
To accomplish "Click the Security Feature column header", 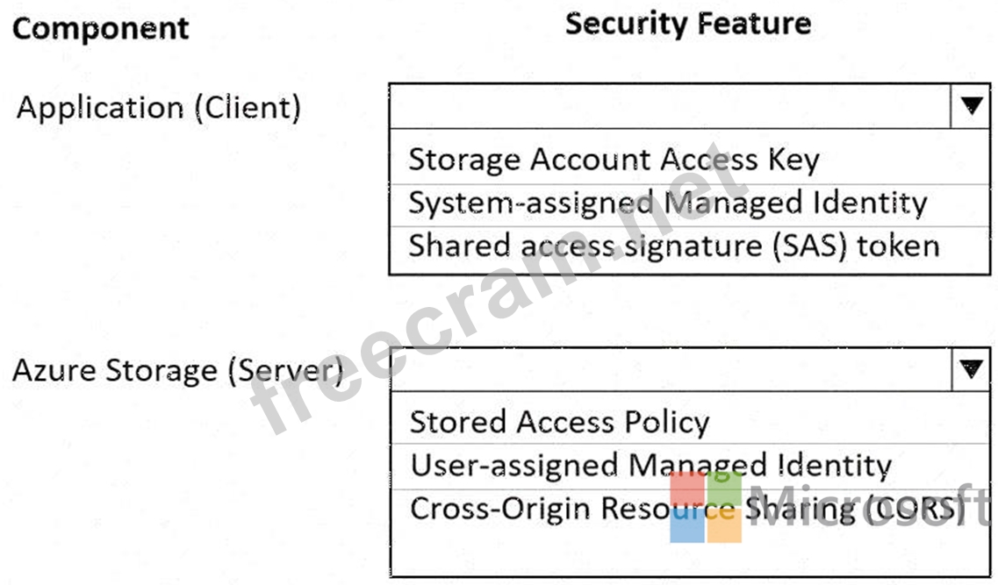I will coord(687,24).
